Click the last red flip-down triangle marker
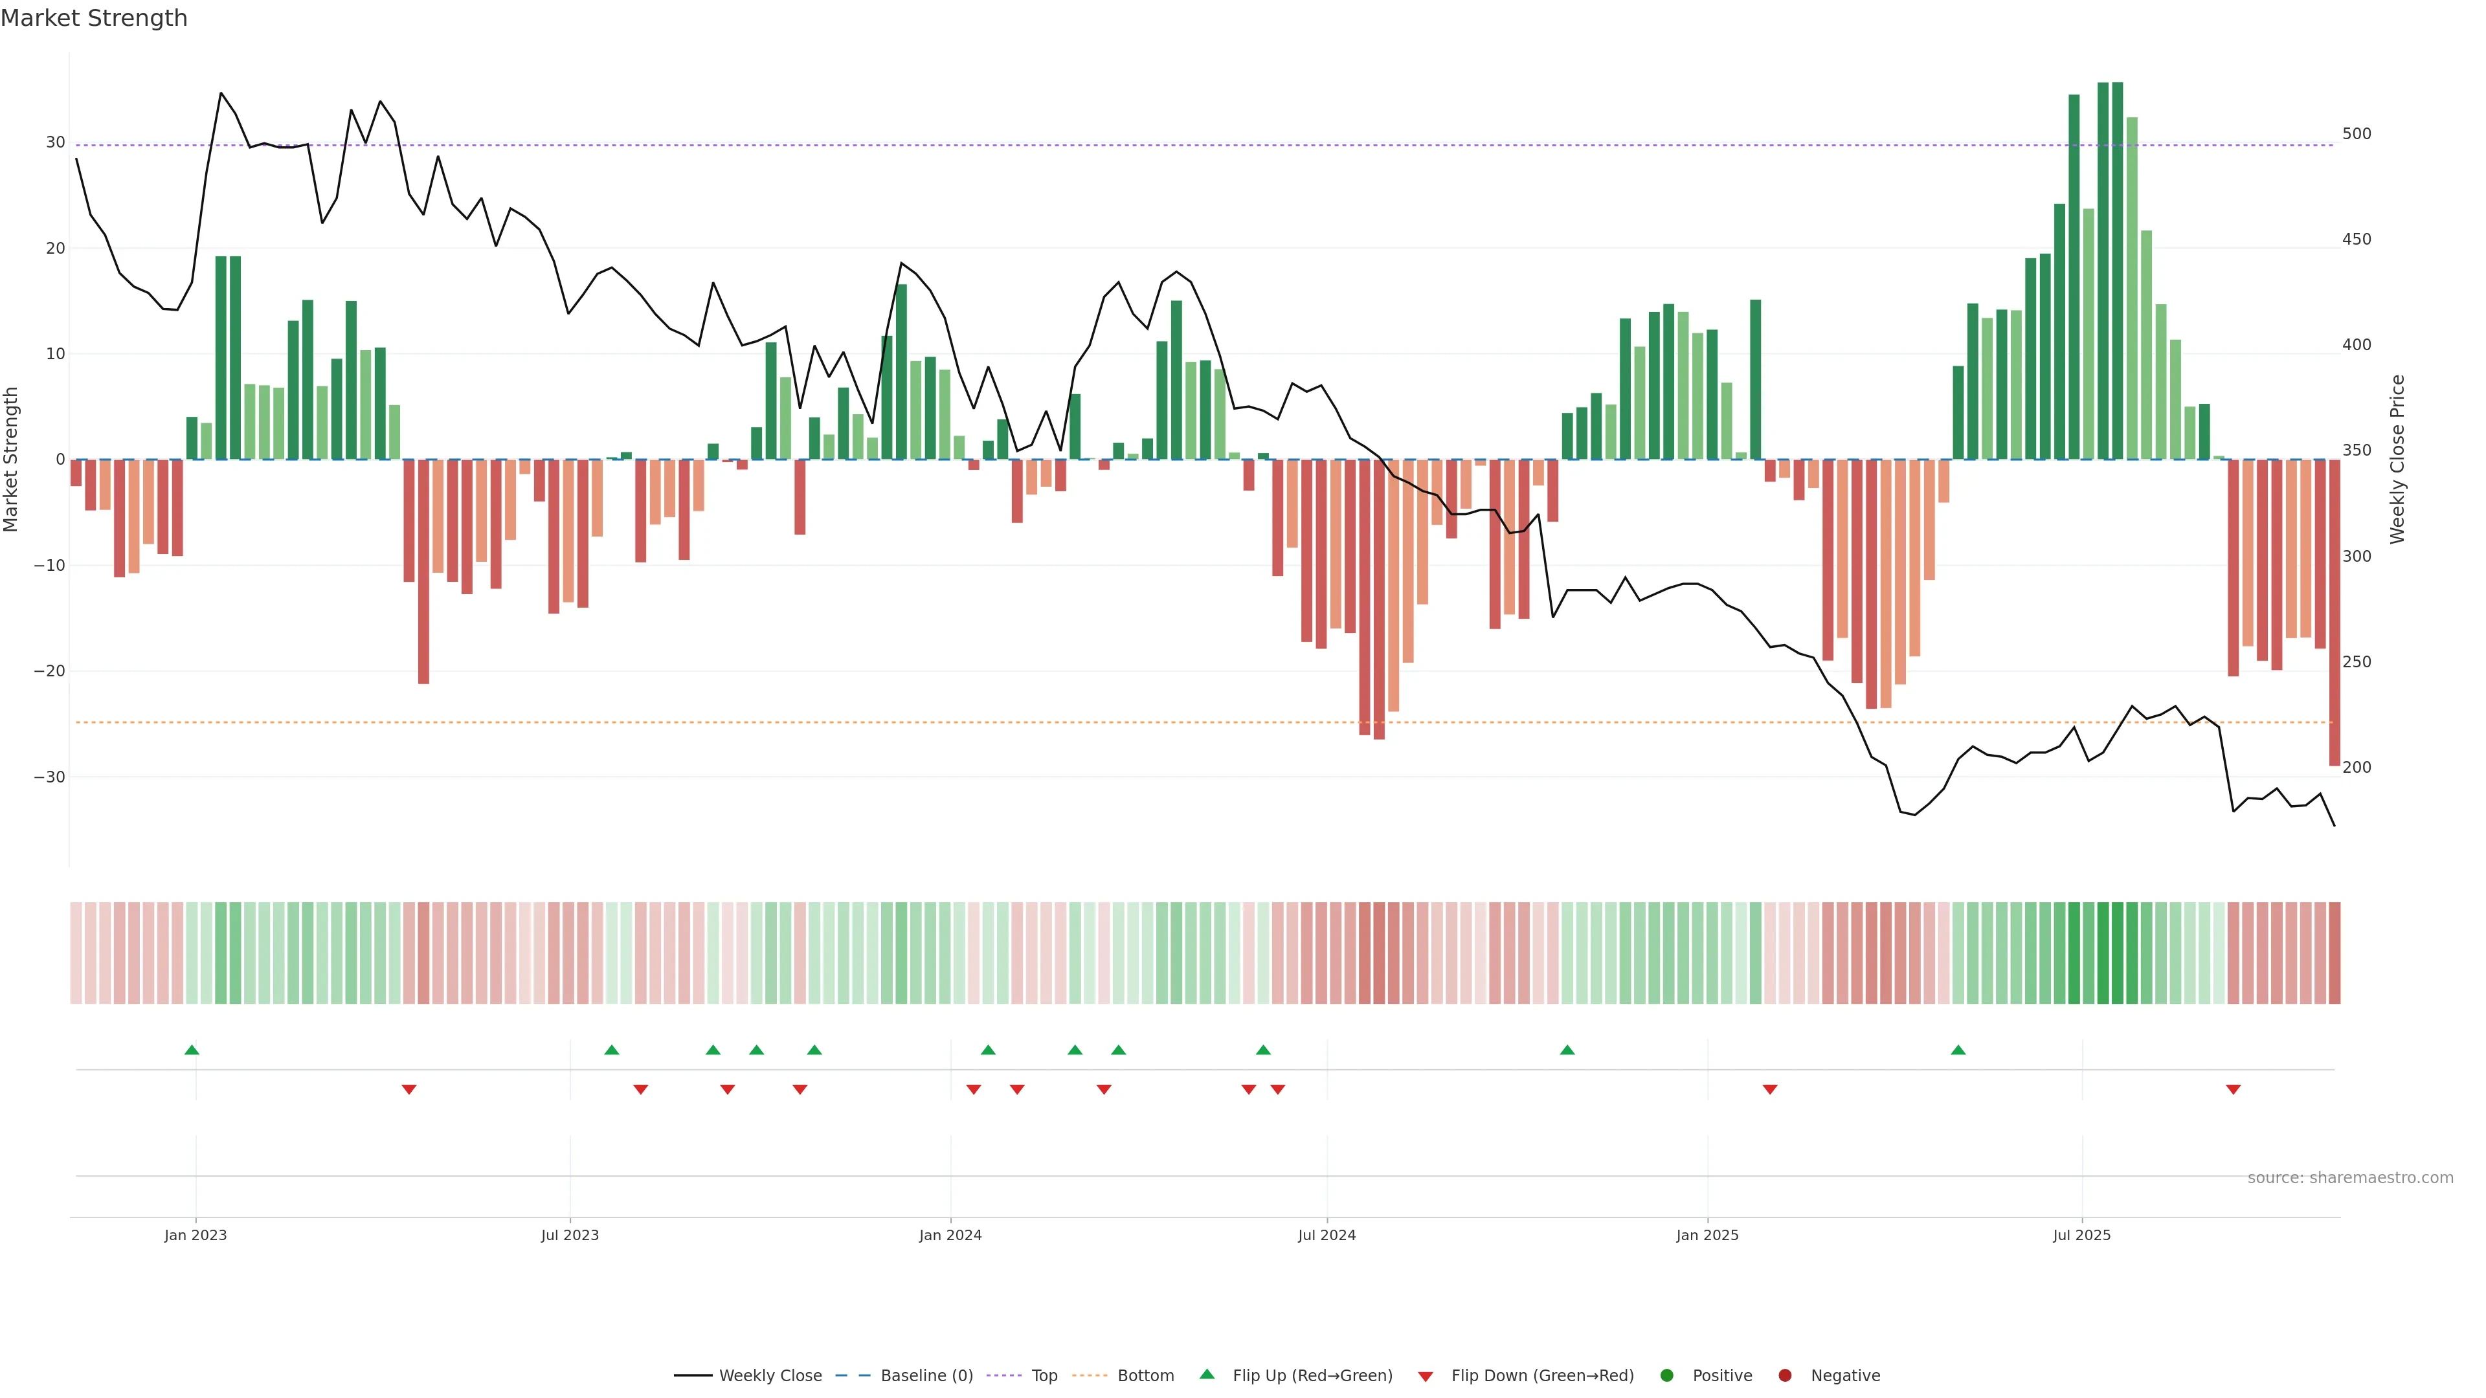2486x1398 pixels. pyautogui.click(x=2233, y=1089)
